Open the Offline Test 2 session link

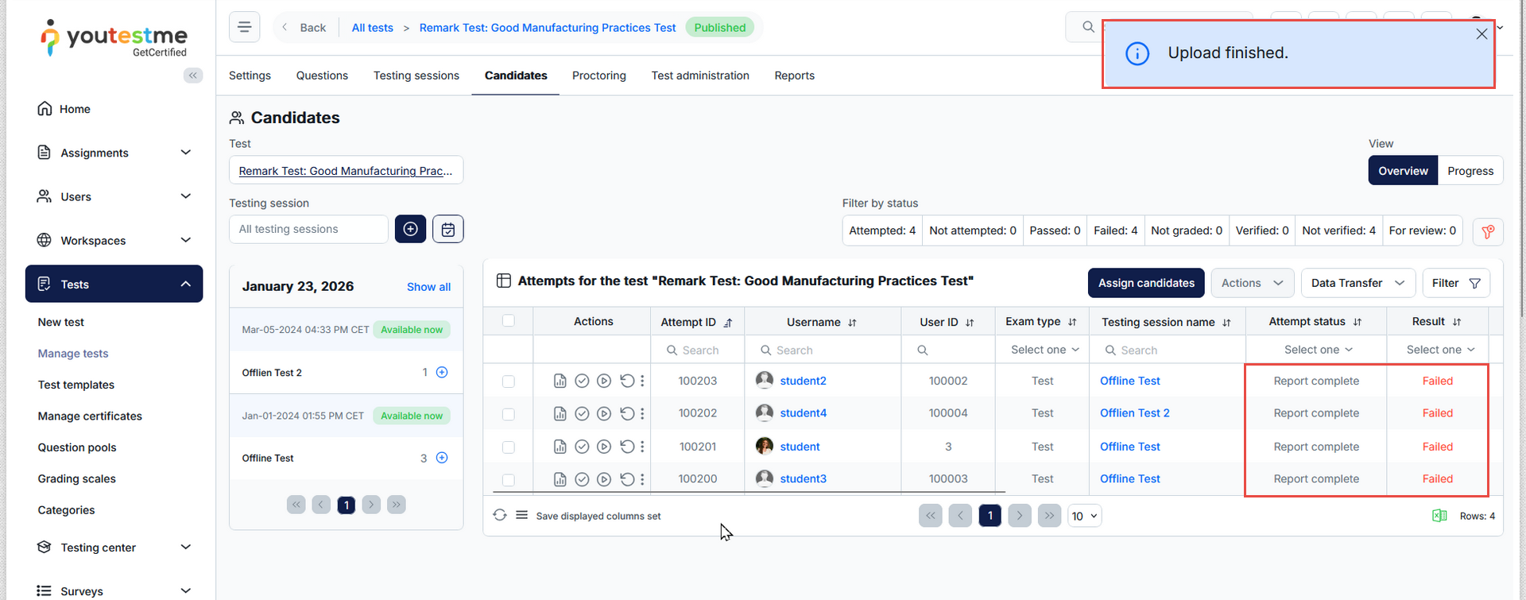tap(1134, 413)
